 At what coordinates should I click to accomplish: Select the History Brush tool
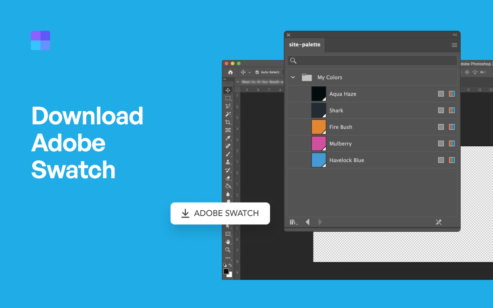coord(228,170)
